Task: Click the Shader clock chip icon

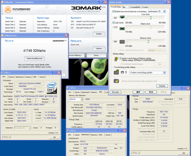Action: [122, 28]
